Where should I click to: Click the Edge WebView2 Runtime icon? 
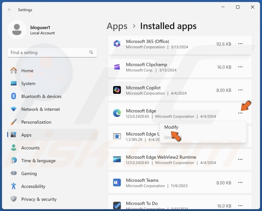point(117,160)
